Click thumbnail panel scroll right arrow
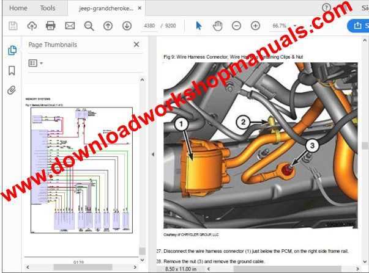Image resolution: width=369 pixels, height=273 pixels. [135, 267]
